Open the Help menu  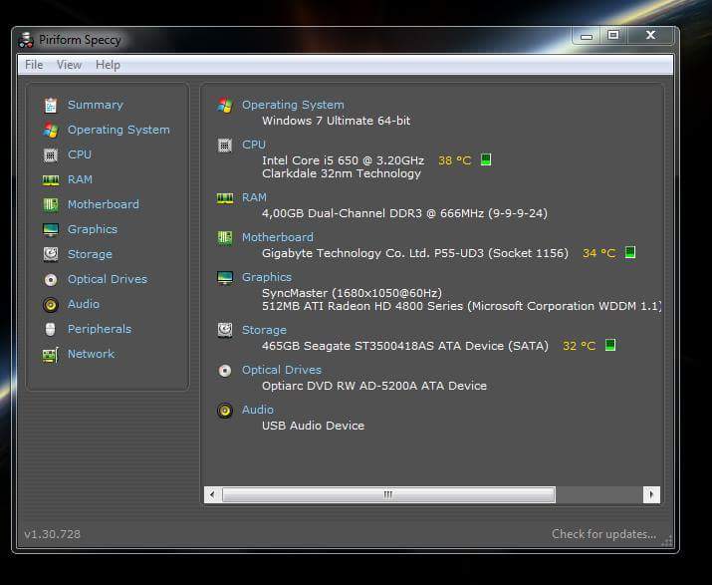click(x=108, y=65)
